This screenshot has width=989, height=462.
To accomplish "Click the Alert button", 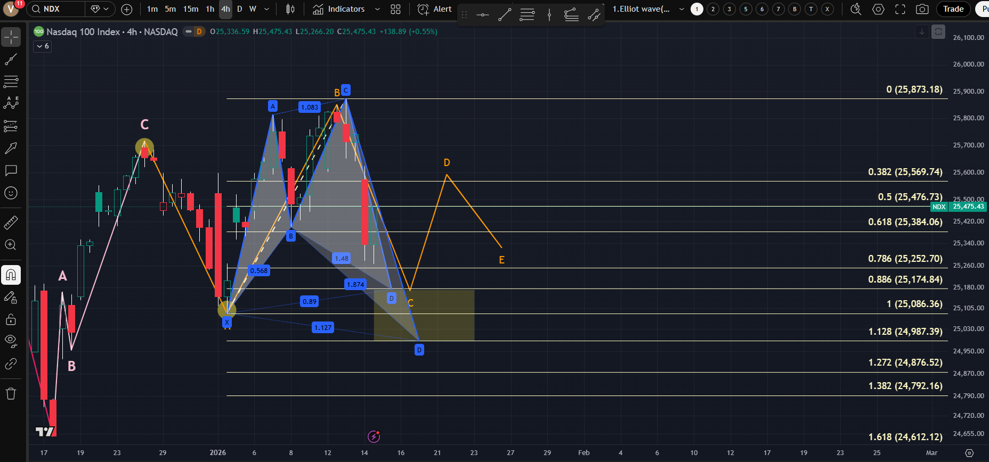I will coord(435,9).
